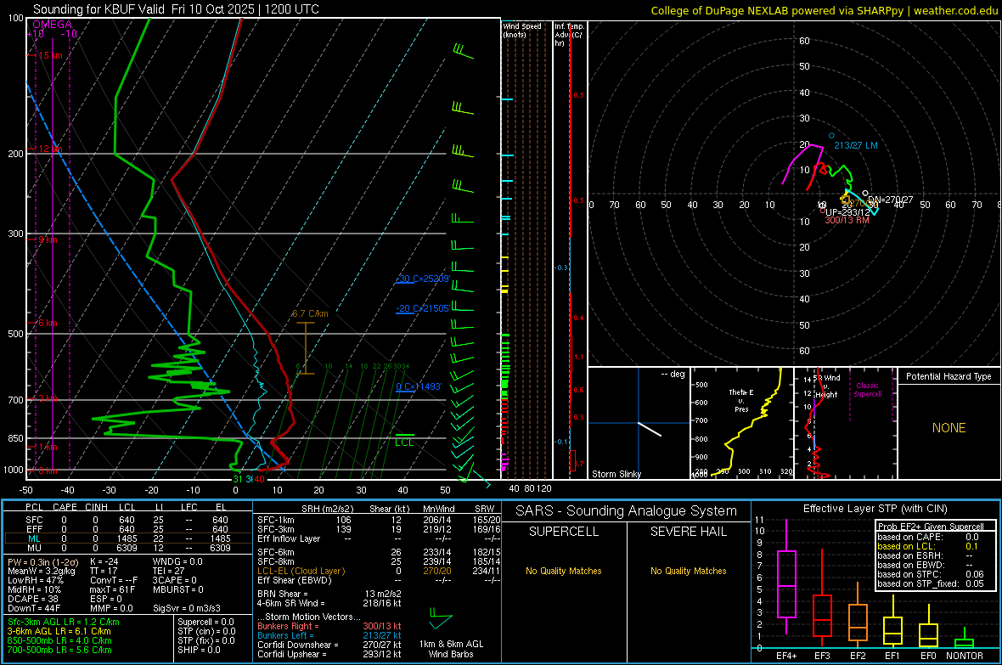This screenshot has height=665, width=1002.
Task: Click the Corfidi Downshear vector line
Action: [x=329, y=645]
